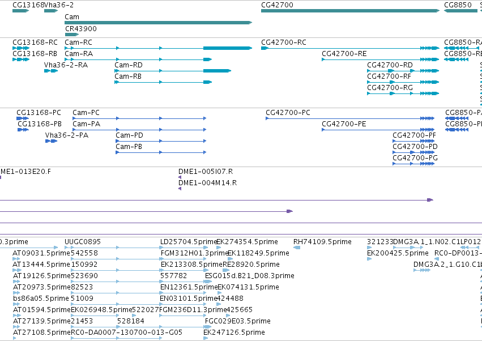Select EST ESG015d.B21_D08.3prime
Viewport: 482px width, 341px height.
pyautogui.click(x=208, y=282)
